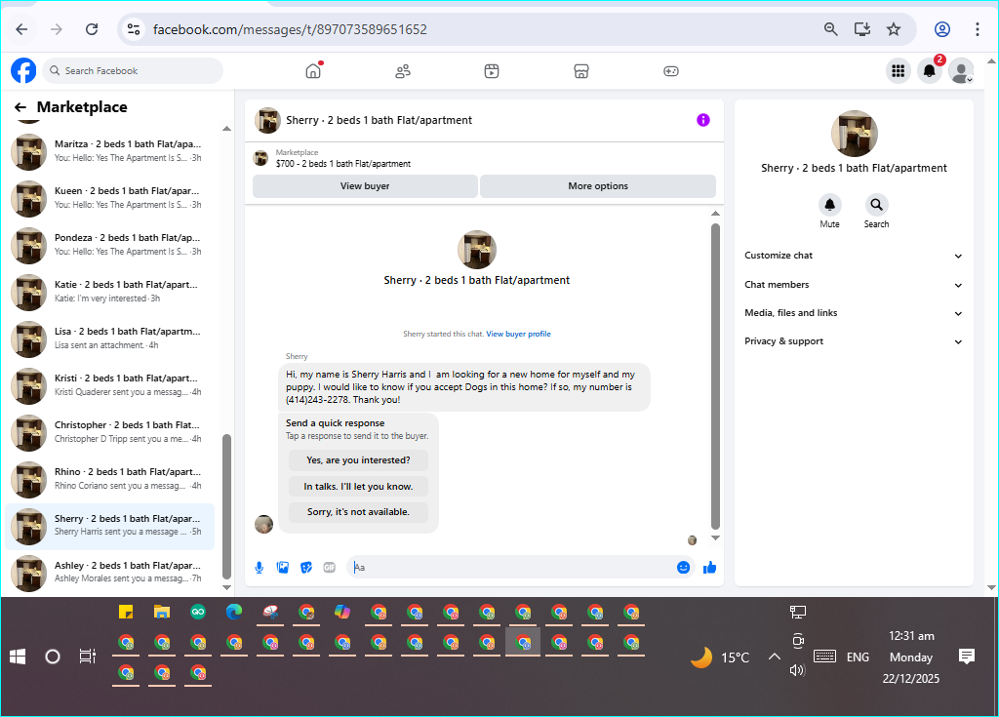999x717 pixels.
Task: Click Sherry's profile photo in right panel
Action: pos(855,134)
